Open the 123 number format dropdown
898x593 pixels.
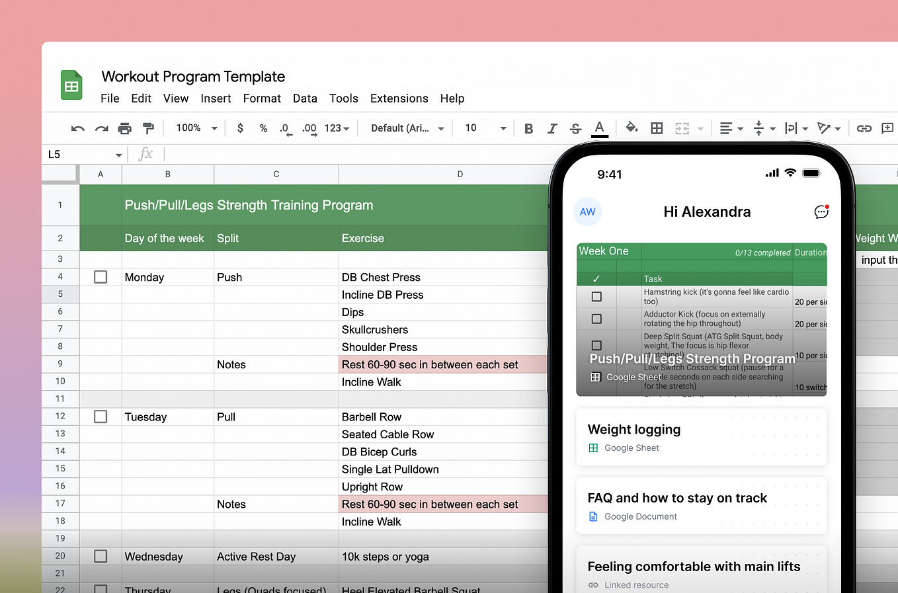(337, 128)
